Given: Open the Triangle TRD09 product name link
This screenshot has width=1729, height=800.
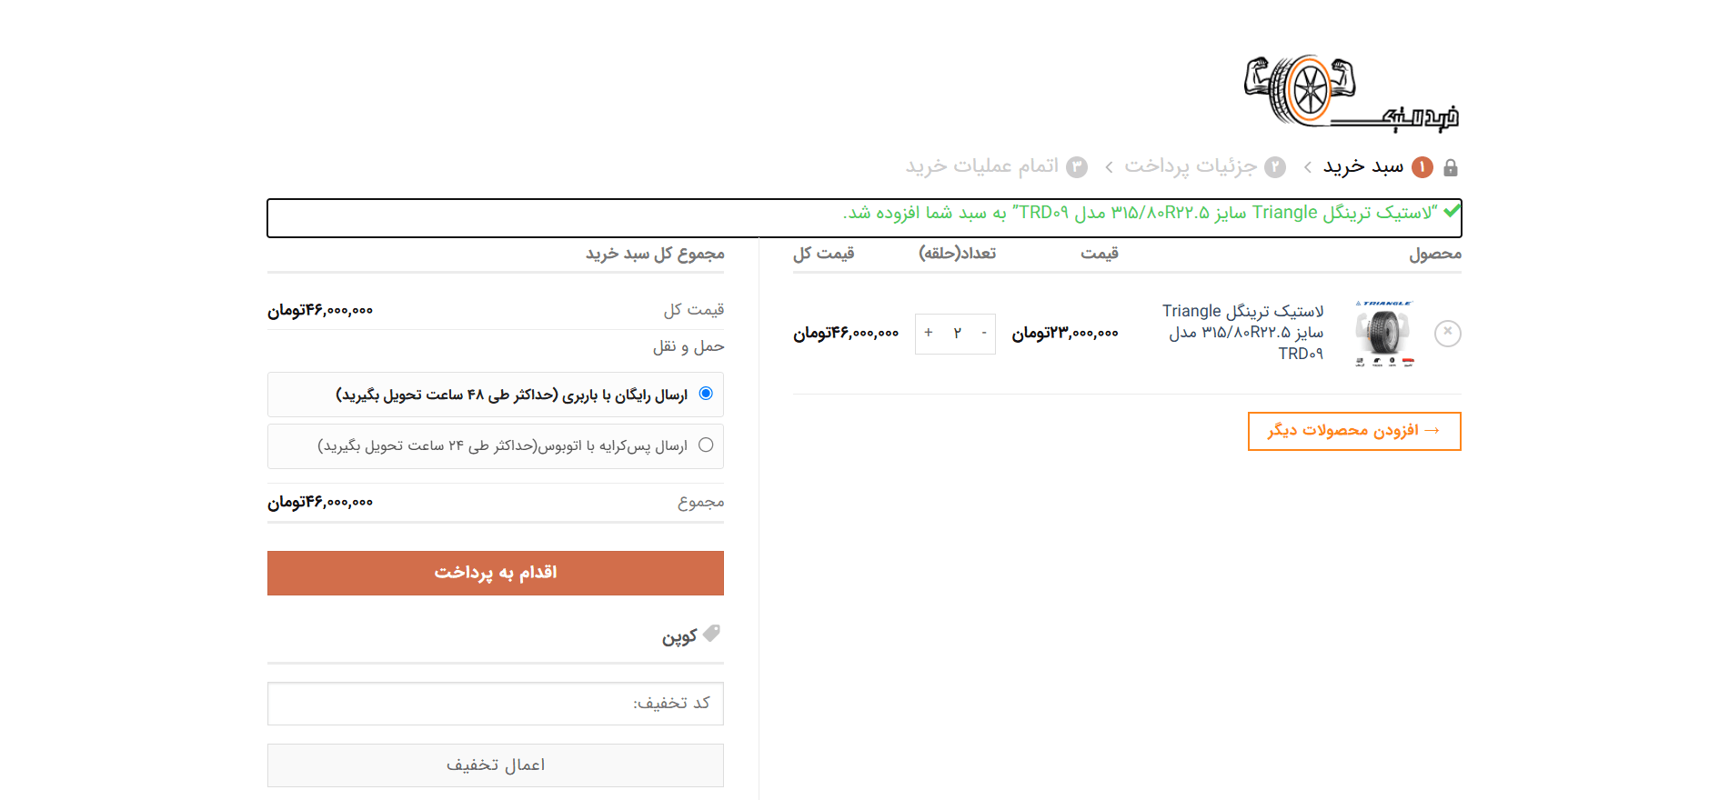Looking at the screenshot, I should click(x=1244, y=333).
